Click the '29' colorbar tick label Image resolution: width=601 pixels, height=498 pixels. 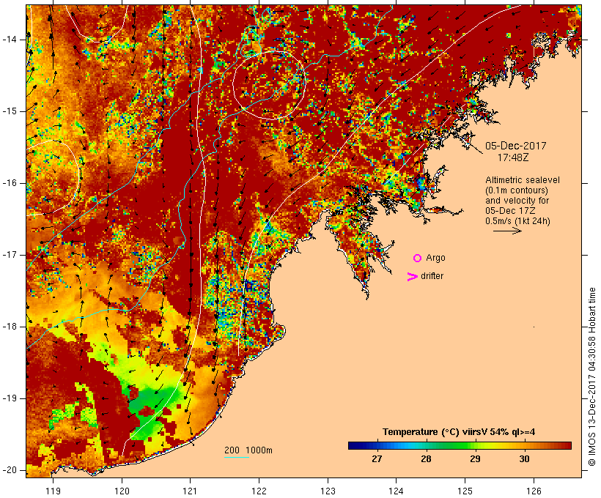click(x=475, y=459)
